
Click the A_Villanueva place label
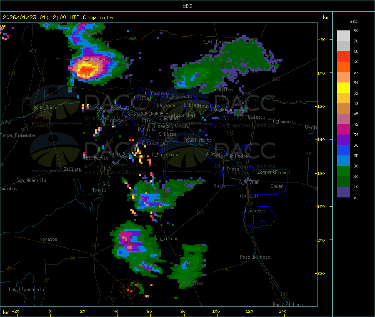217,42
